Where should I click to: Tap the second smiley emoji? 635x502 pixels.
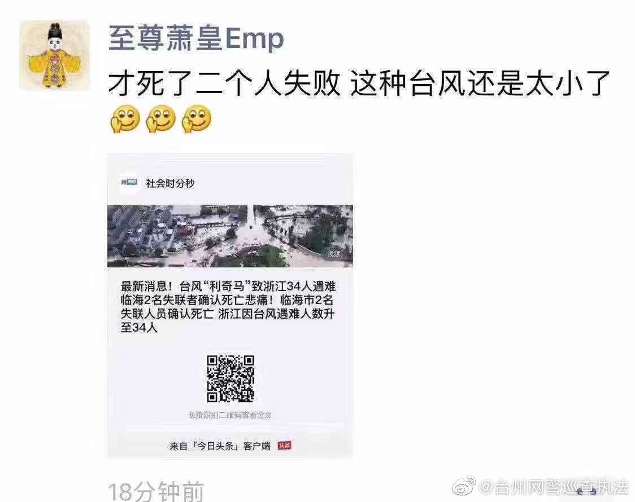pos(160,119)
